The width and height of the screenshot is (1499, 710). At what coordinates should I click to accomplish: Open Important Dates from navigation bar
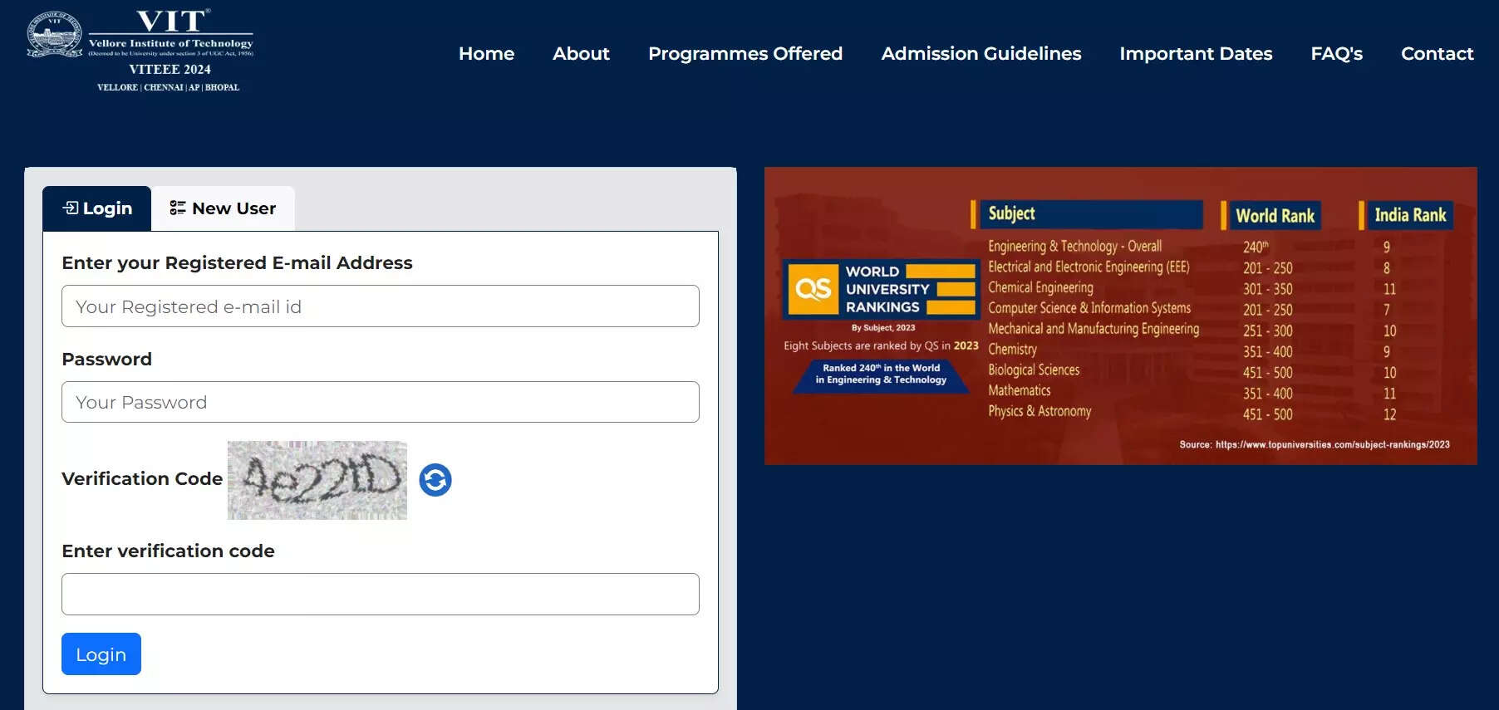1195,54
